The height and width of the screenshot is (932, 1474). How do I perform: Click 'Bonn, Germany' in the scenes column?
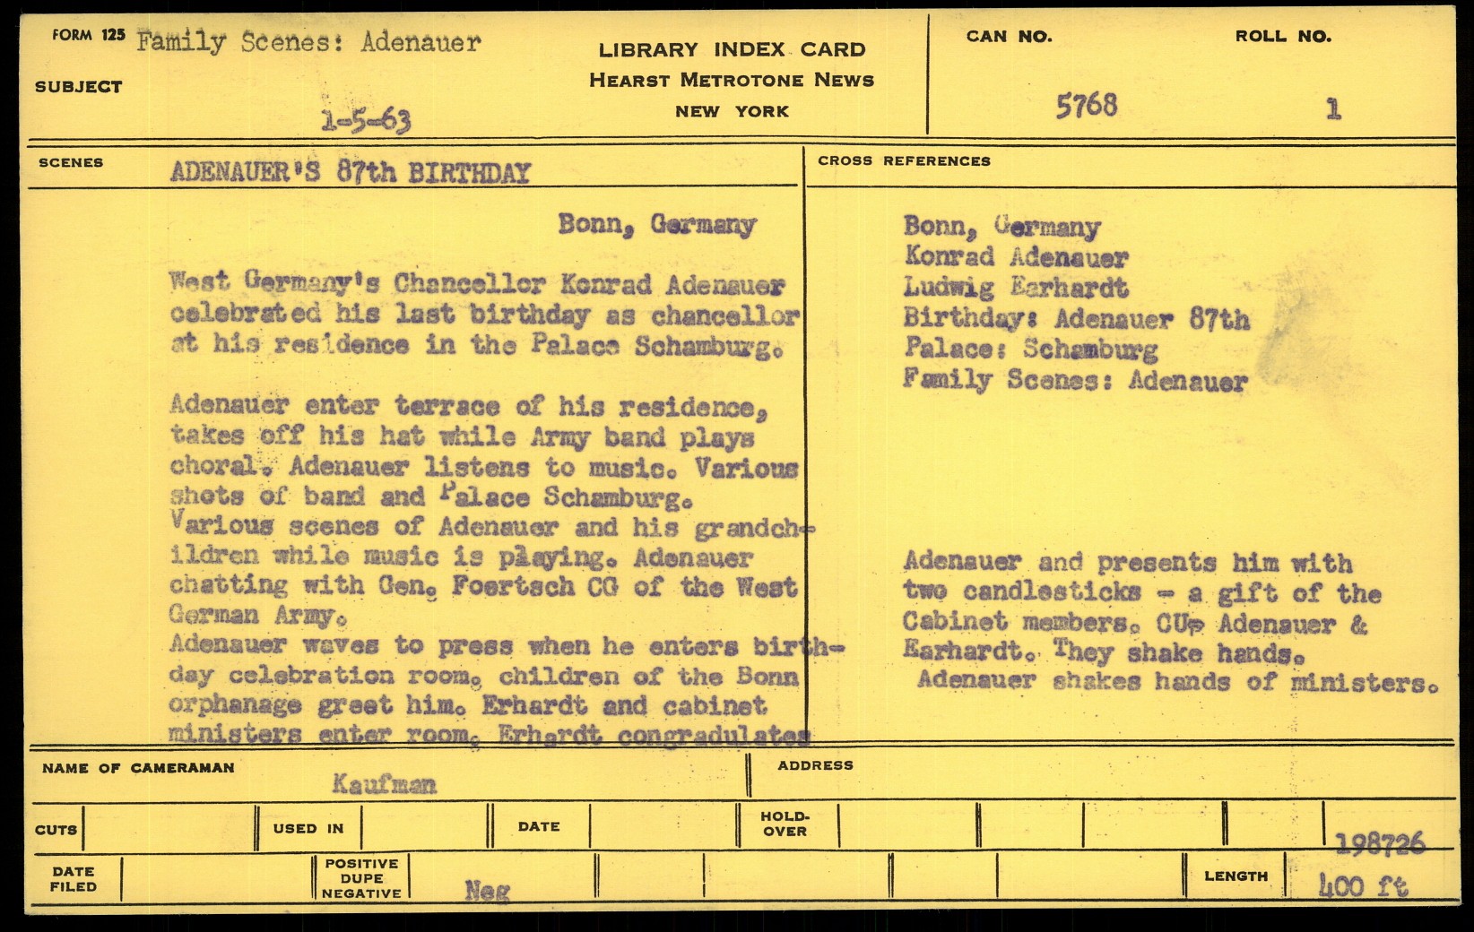click(x=656, y=224)
